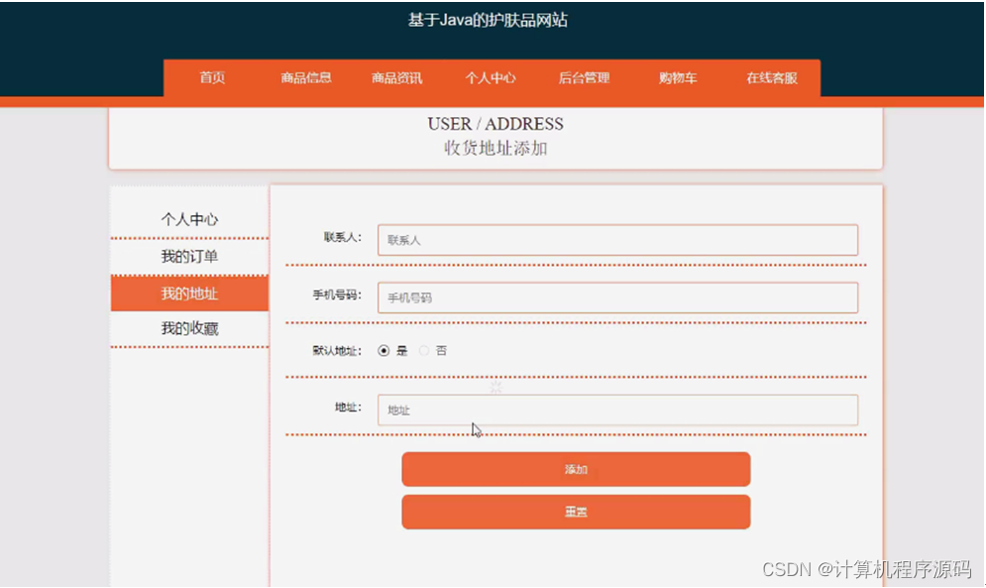Click the 地址 address input field
This screenshot has height=588, width=986.
(617, 409)
